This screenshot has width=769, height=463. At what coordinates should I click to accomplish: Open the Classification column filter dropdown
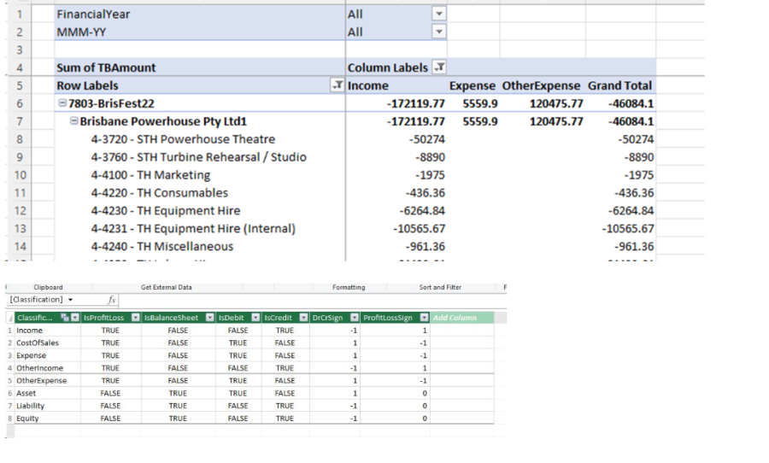coord(75,318)
